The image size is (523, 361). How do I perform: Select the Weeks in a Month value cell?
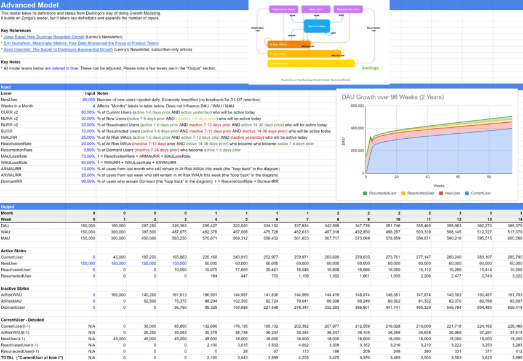(94, 106)
